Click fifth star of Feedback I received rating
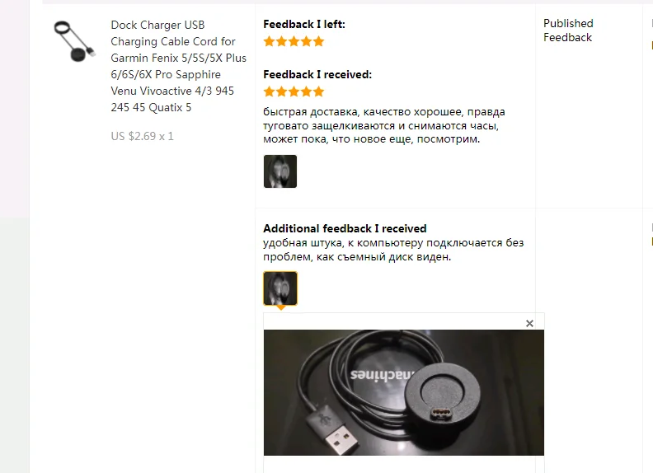Image resolution: width=653 pixels, height=473 pixels. pyautogui.click(x=318, y=91)
